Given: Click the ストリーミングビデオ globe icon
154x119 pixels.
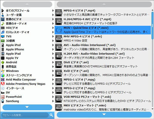Looking at the screenshot, I should coord(3,75).
